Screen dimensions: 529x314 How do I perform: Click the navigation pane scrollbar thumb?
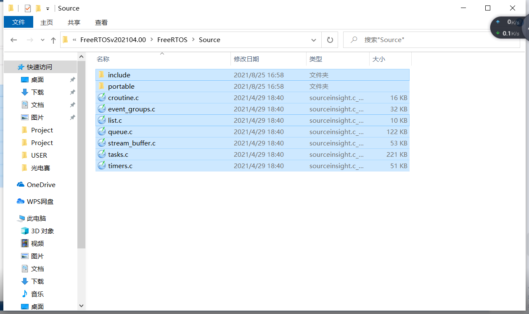point(82,155)
